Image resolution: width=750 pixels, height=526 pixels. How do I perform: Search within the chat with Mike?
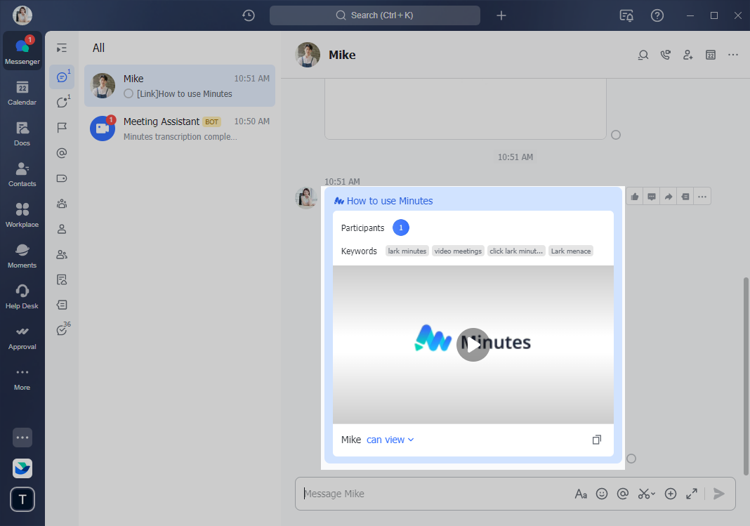click(643, 55)
